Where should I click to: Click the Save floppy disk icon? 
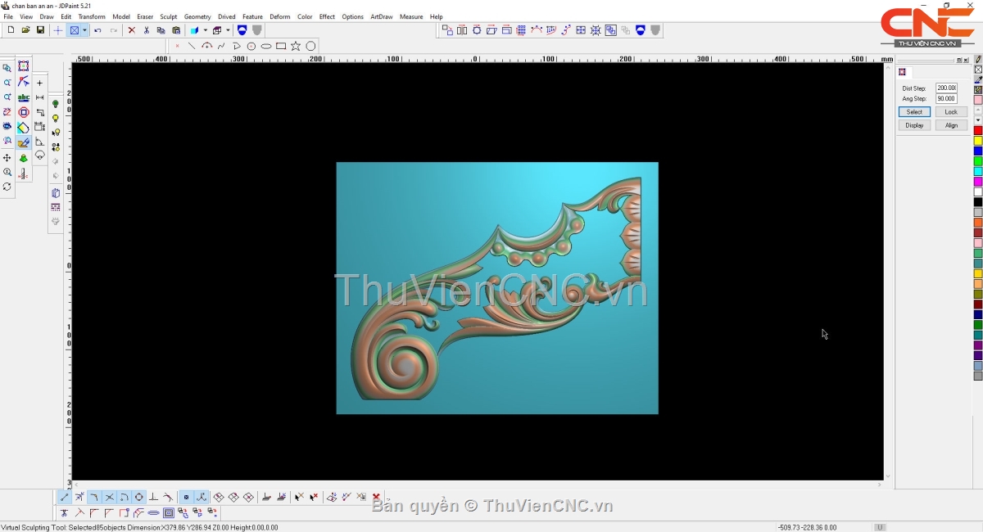tap(40, 30)
